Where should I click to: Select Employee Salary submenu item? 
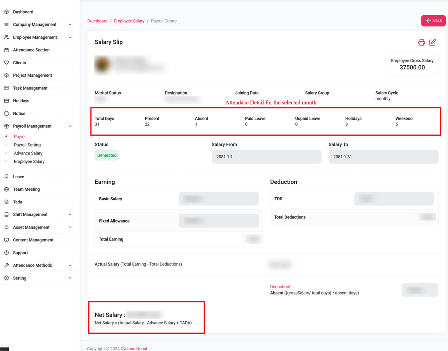(29, 162)
